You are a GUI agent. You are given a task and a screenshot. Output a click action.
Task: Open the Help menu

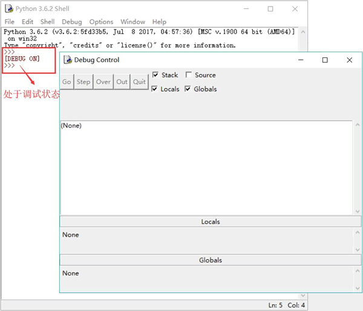coord(159,22)
